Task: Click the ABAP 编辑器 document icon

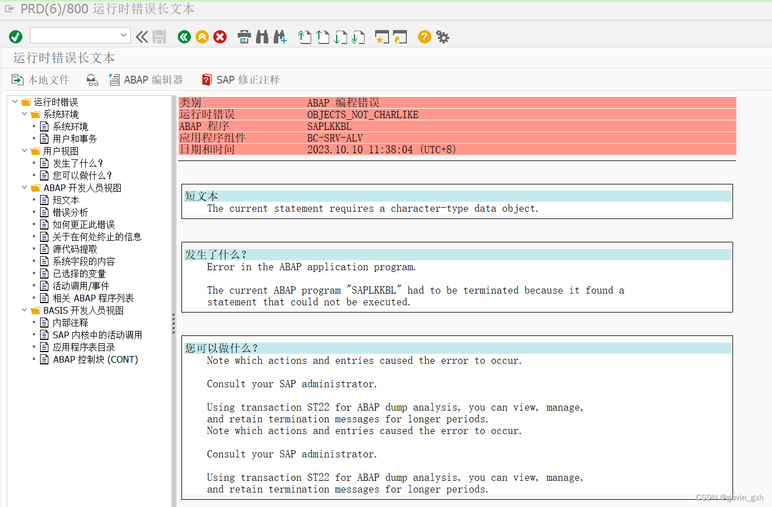Action: [114, 80]
